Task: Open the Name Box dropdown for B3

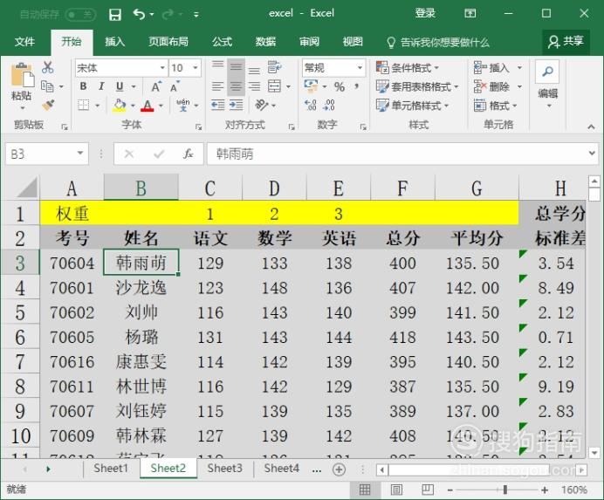Action: tap(80, 154)
